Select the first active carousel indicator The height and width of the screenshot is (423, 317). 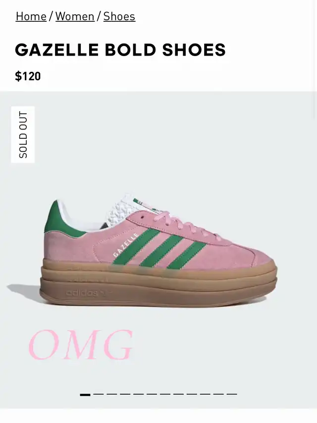point(85,395)
